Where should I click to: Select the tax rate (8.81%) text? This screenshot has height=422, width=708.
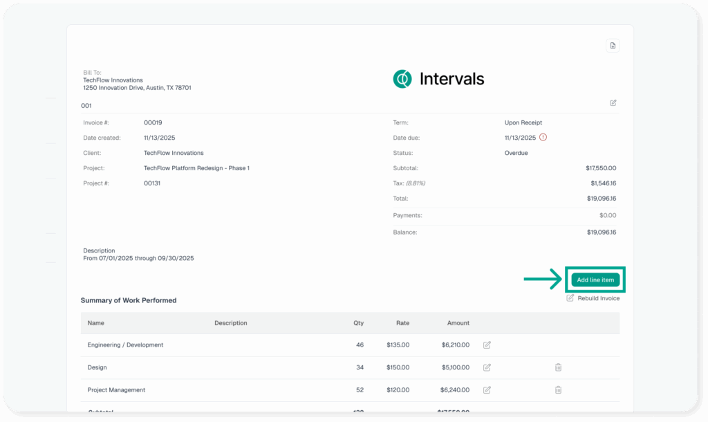coord(415,183)
